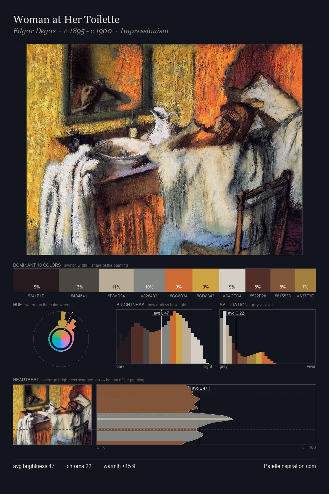Image resolution: width=329 pixels, height=494 pixels.
Task: Click the 'SATURATION' section heading
Action: 234,305
